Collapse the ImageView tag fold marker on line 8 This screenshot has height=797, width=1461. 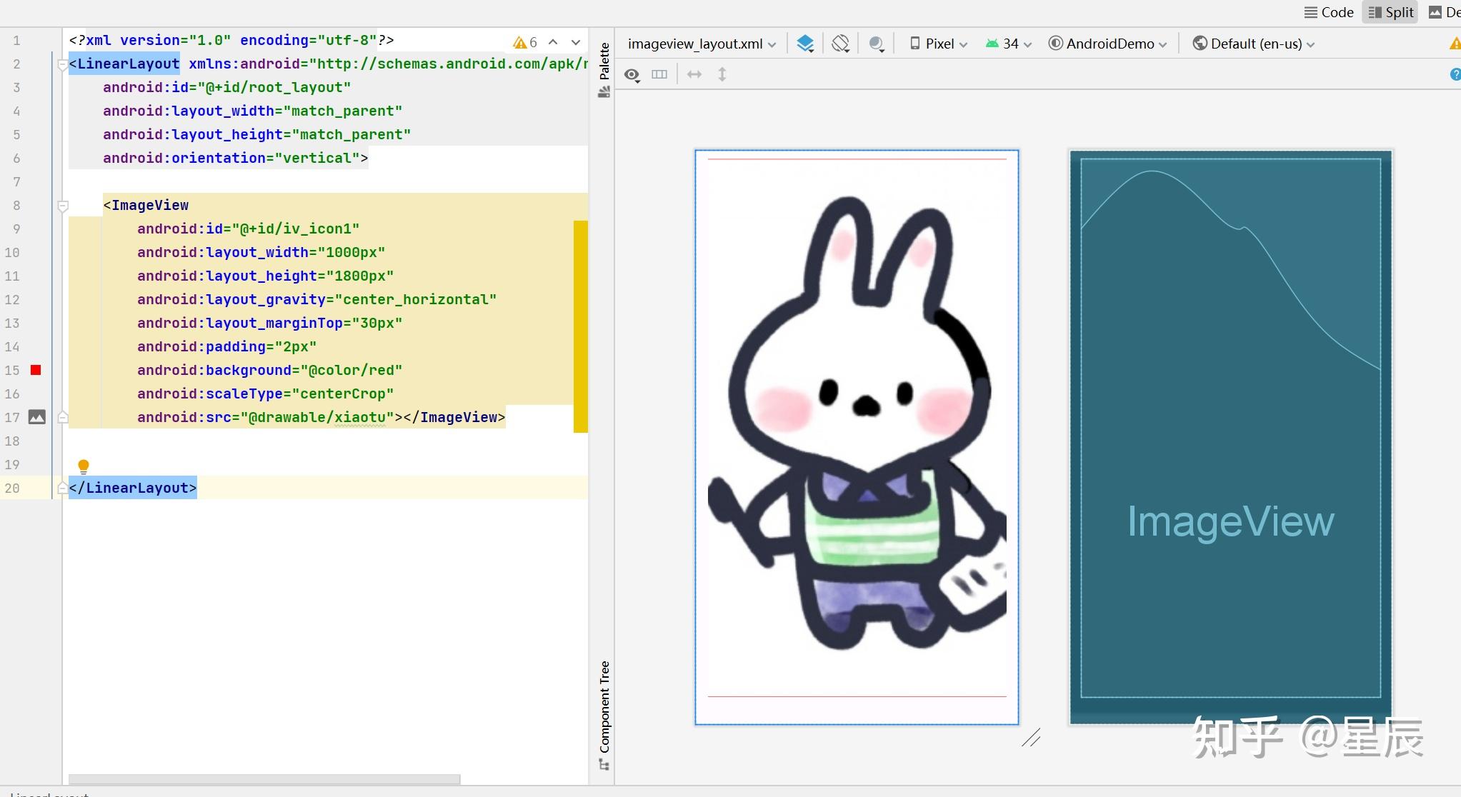click(x=63, y=206)
